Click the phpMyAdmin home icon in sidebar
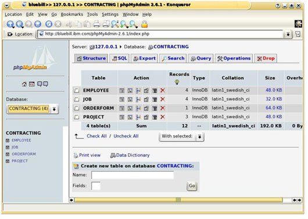 [x=24, y=84]
